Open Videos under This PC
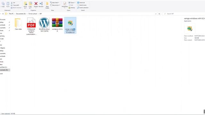The height and width of the screenshot is (115, 205). coord(1,65)
